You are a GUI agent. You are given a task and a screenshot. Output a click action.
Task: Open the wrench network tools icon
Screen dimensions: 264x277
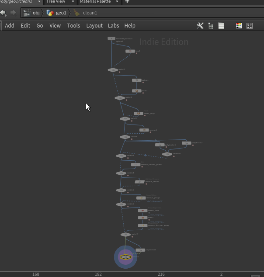pyautogui.click(x=200, y=26)
